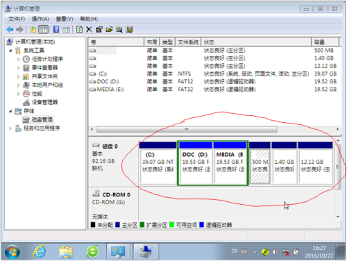Launch Internet Explorer from the taskbar
This screenshot has width=347, height=261.
(x=39, y=252)
